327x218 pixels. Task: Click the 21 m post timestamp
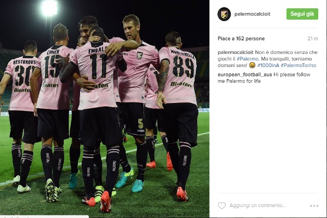coord(313,39)
